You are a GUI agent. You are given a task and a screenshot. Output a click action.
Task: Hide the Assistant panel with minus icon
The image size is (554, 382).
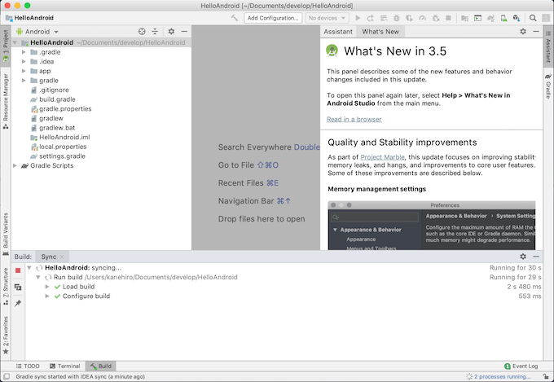click(x=536, y=32)
